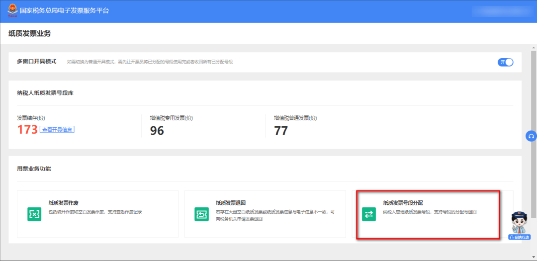
Task: Click the 增值税专用发票 count of 96
Action: [157, 131]
